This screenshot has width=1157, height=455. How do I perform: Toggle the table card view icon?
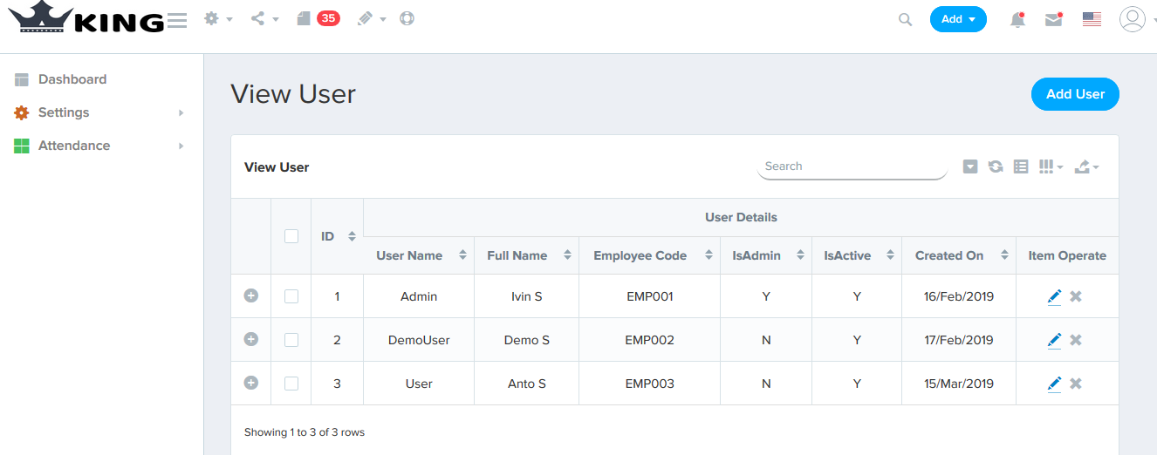pyautogui.click(x=1021, y=166)
